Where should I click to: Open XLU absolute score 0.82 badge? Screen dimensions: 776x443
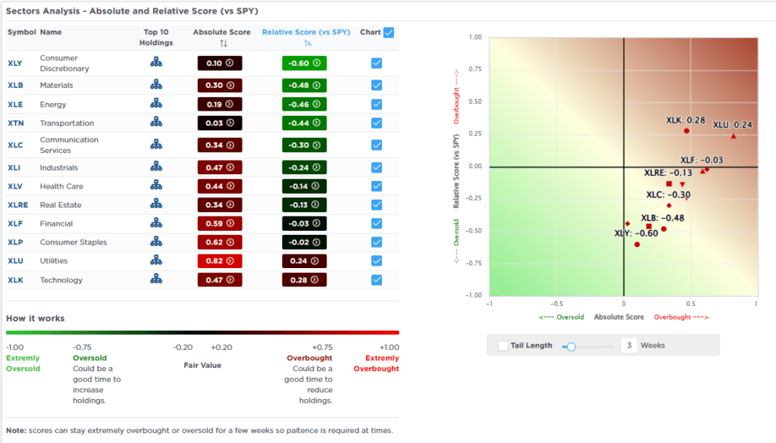[220, 260]
